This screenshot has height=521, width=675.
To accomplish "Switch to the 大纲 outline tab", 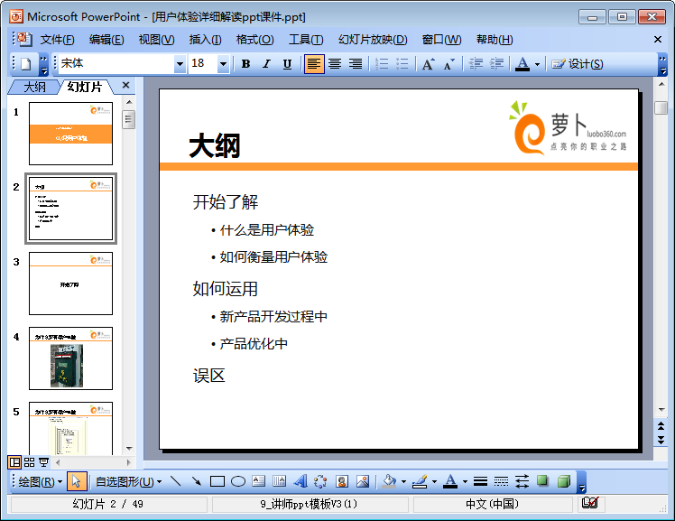I will click(34, 87).
